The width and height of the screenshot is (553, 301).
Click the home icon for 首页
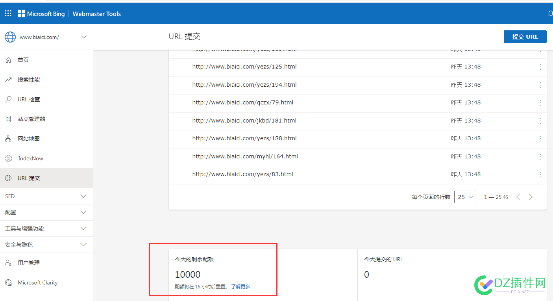pos(8,60)
